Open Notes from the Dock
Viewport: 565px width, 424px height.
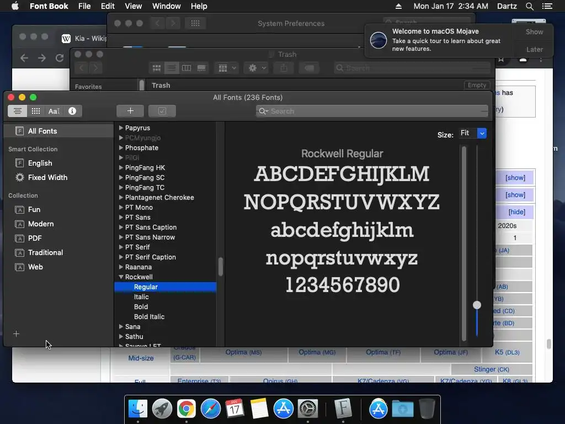[x=259, y=409]
